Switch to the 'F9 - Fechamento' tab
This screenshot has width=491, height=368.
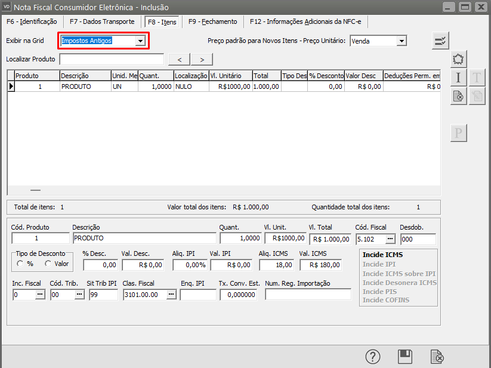(212, 21)
